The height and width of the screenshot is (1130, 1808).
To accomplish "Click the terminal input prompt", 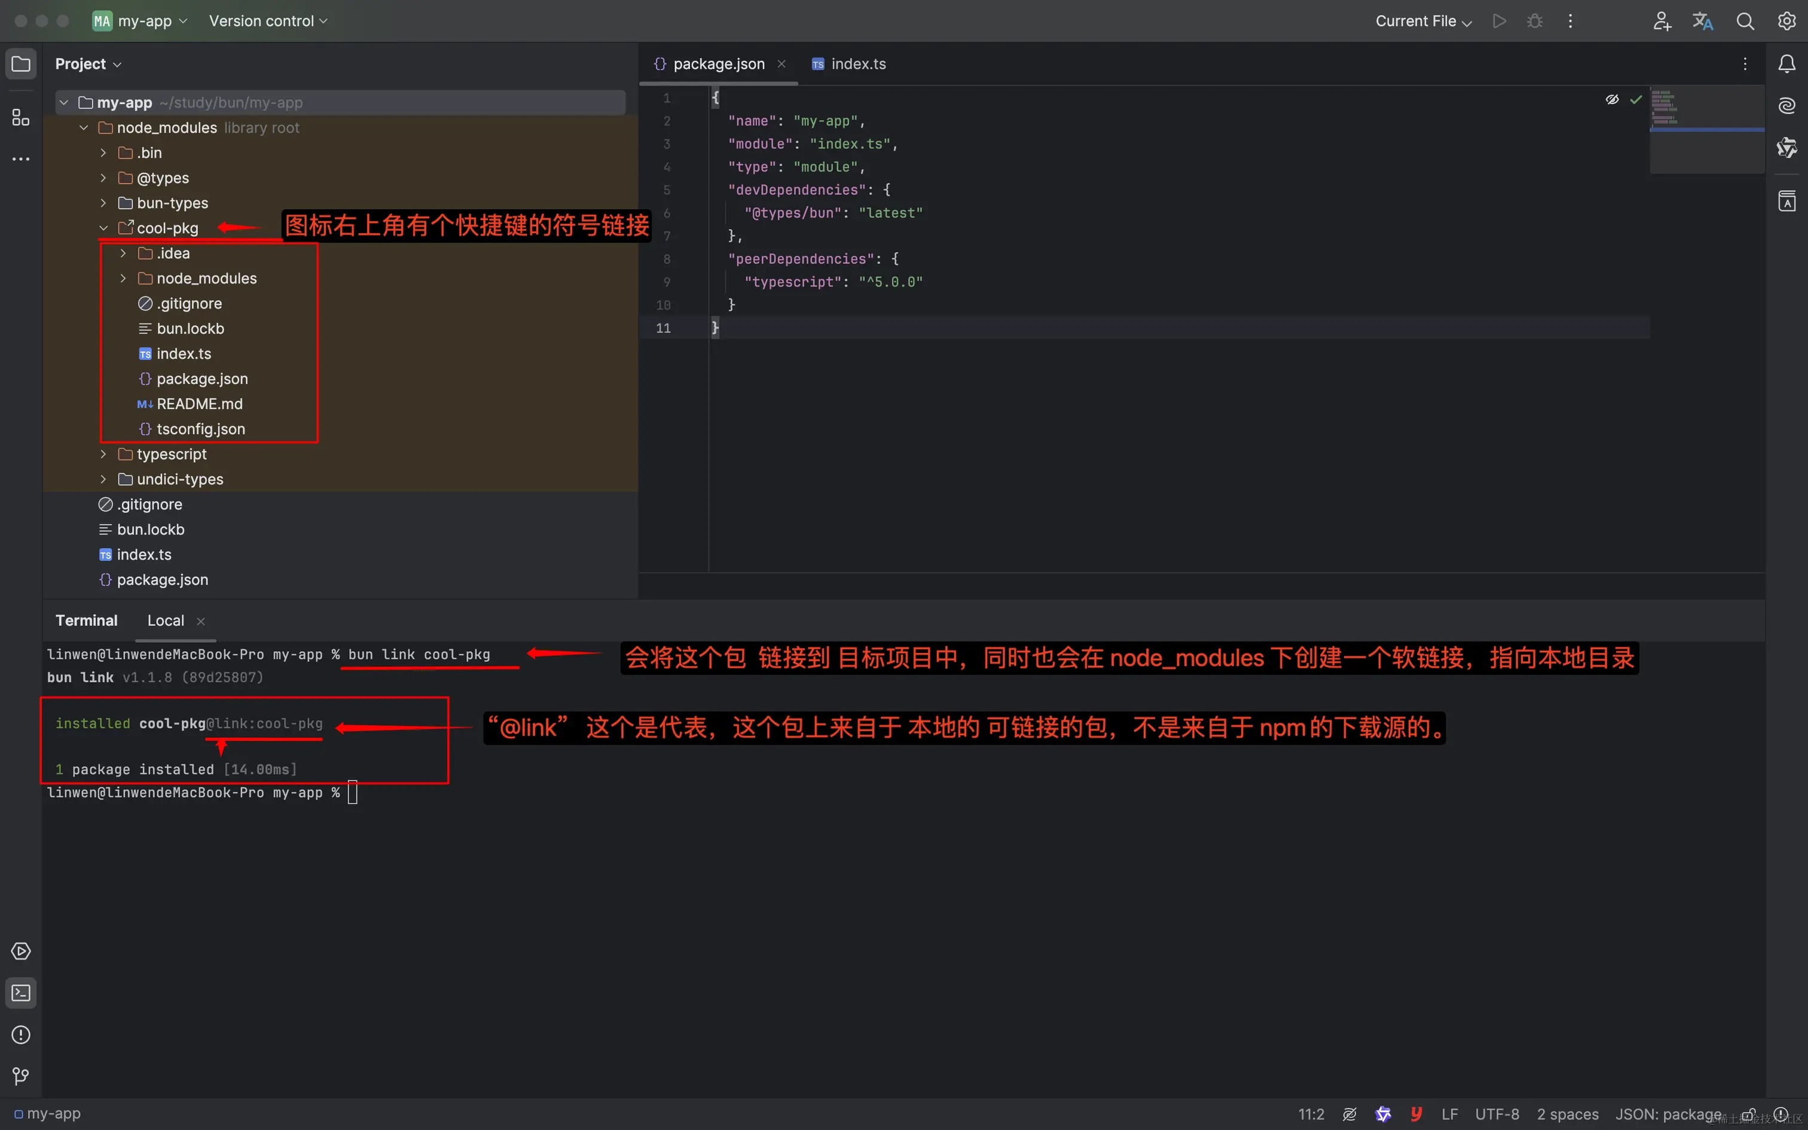I will (353, 792).
